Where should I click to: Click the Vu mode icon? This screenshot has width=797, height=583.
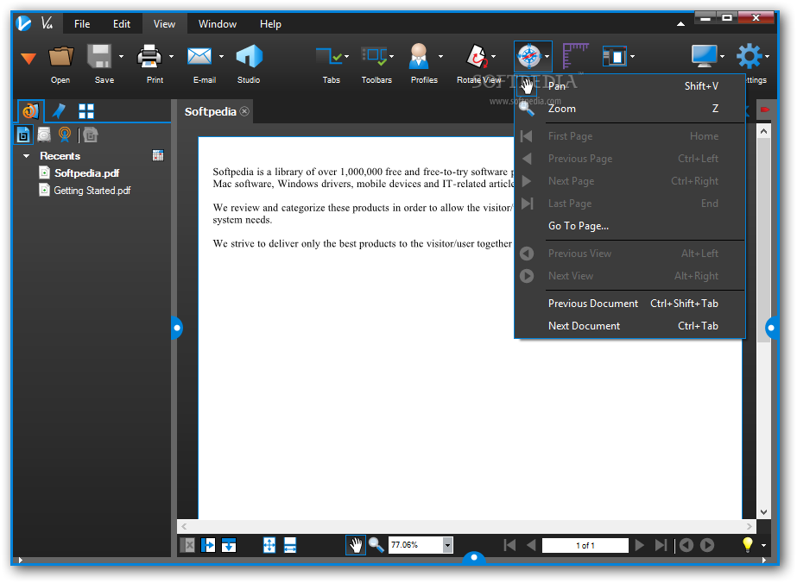click(x=47, y=23)
